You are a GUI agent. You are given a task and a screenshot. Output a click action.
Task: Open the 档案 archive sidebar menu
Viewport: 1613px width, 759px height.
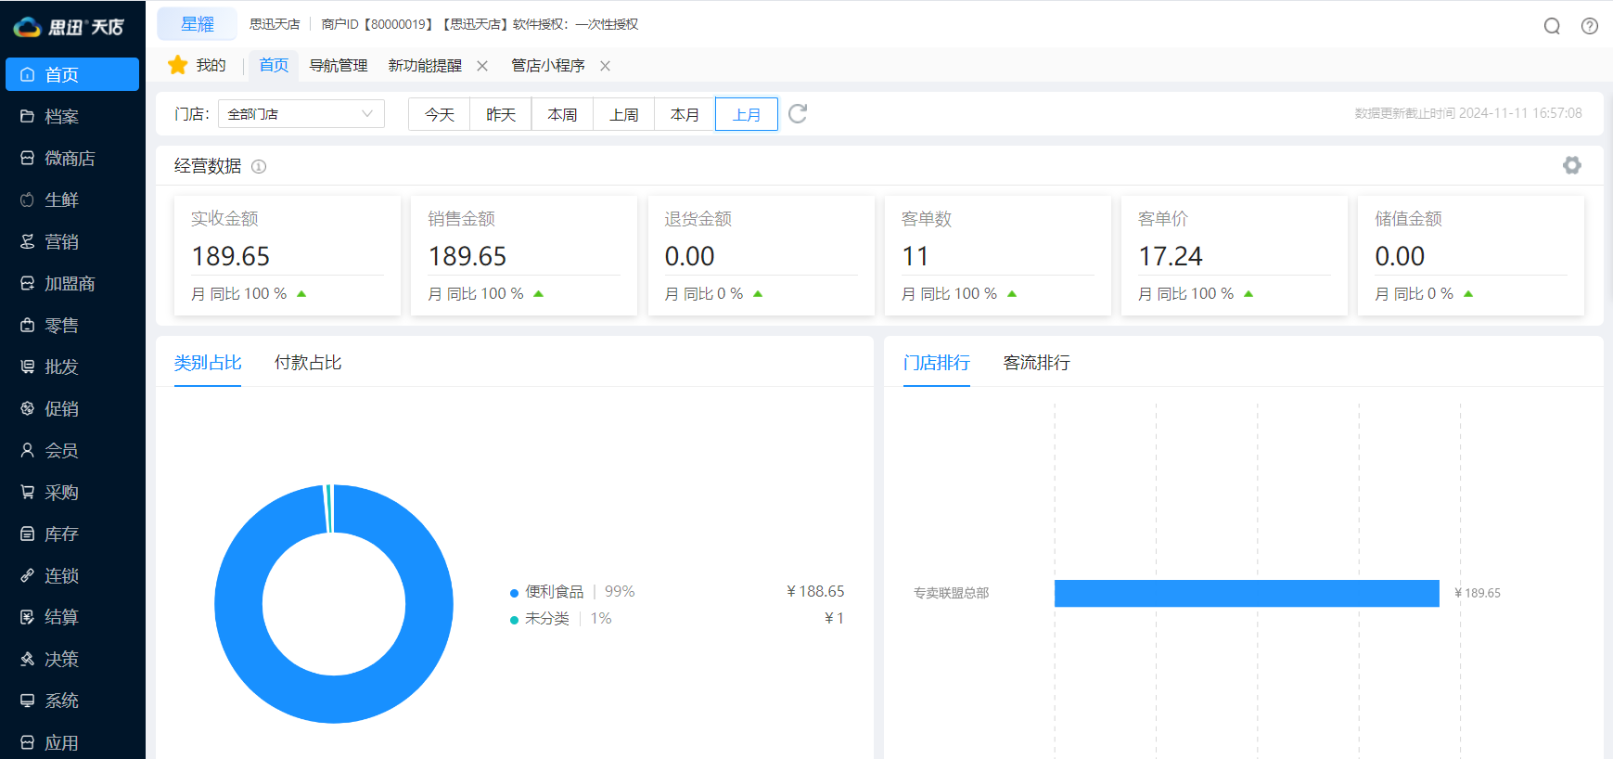pos(72,116)
